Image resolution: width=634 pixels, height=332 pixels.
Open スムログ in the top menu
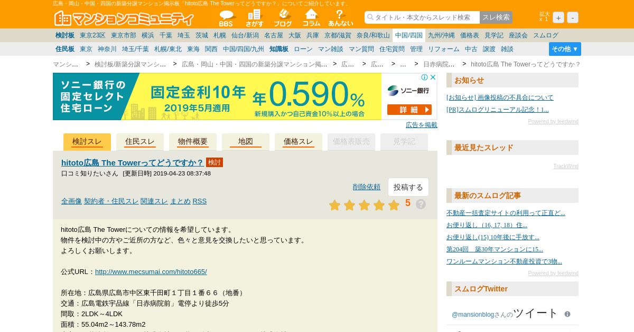546,35
